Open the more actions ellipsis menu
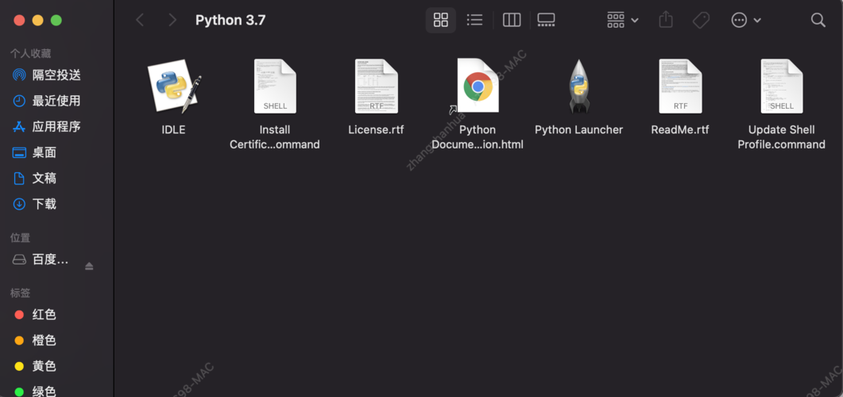 pos(746,21)
